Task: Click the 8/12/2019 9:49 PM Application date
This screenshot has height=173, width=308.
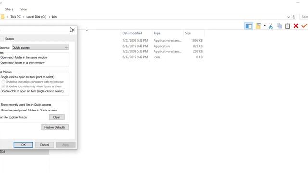Action: (135, 46)
